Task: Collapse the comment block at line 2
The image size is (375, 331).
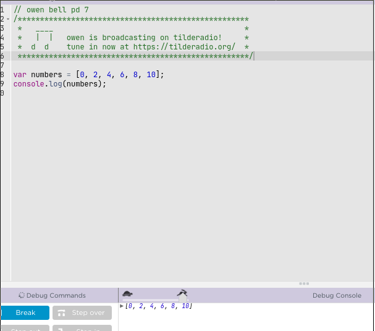Action: (x=8, y=19)
